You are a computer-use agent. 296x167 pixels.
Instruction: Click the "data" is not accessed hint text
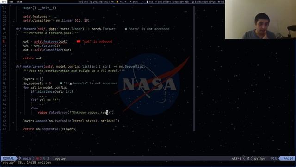click(x=149, y=29)
